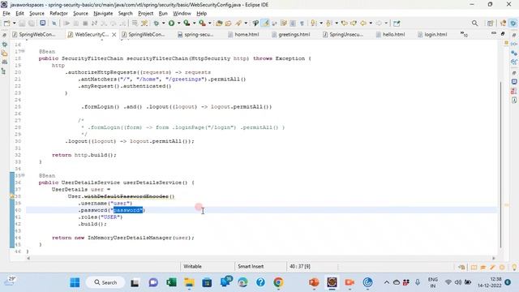Open the Previous Annotation dropdown arrow
This screenshot has height=292, width=519.
pos(337,24)
